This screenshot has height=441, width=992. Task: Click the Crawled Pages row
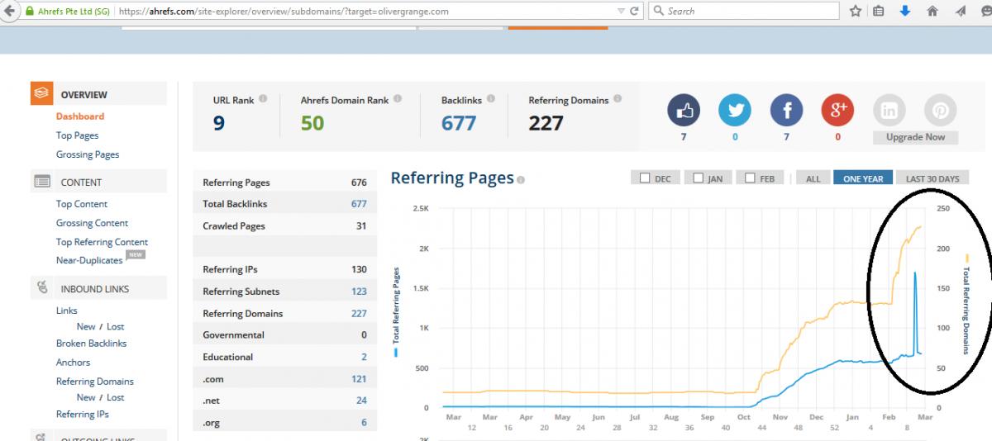click(x=284, y=226)
